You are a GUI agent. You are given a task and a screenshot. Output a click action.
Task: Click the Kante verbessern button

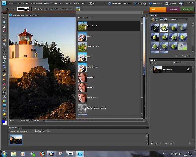pos(66,9)
